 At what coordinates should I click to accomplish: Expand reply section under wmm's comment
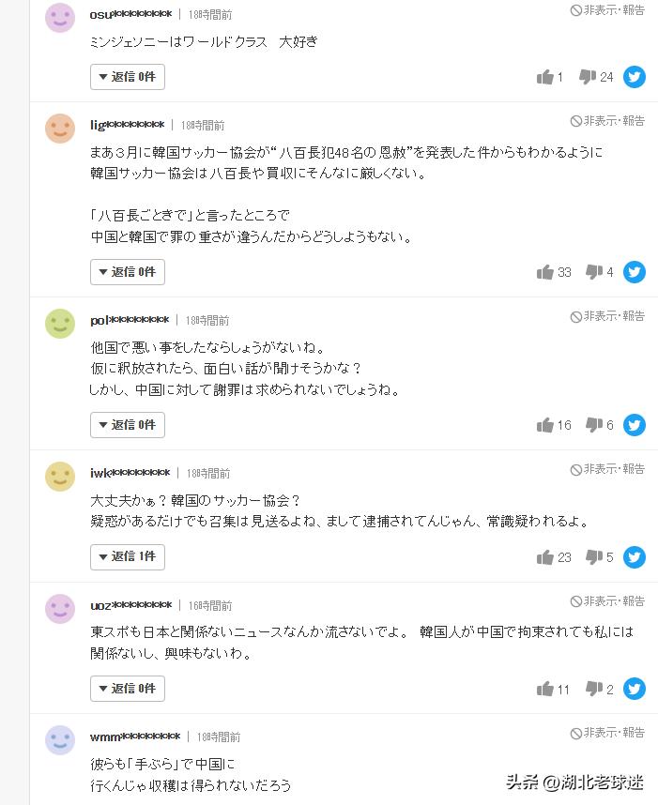[x=127, y=802]
